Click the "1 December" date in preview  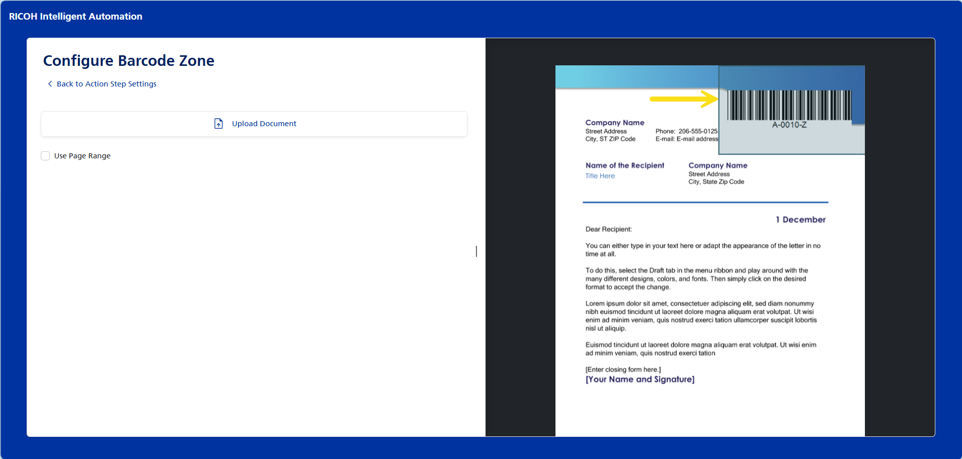800,220
